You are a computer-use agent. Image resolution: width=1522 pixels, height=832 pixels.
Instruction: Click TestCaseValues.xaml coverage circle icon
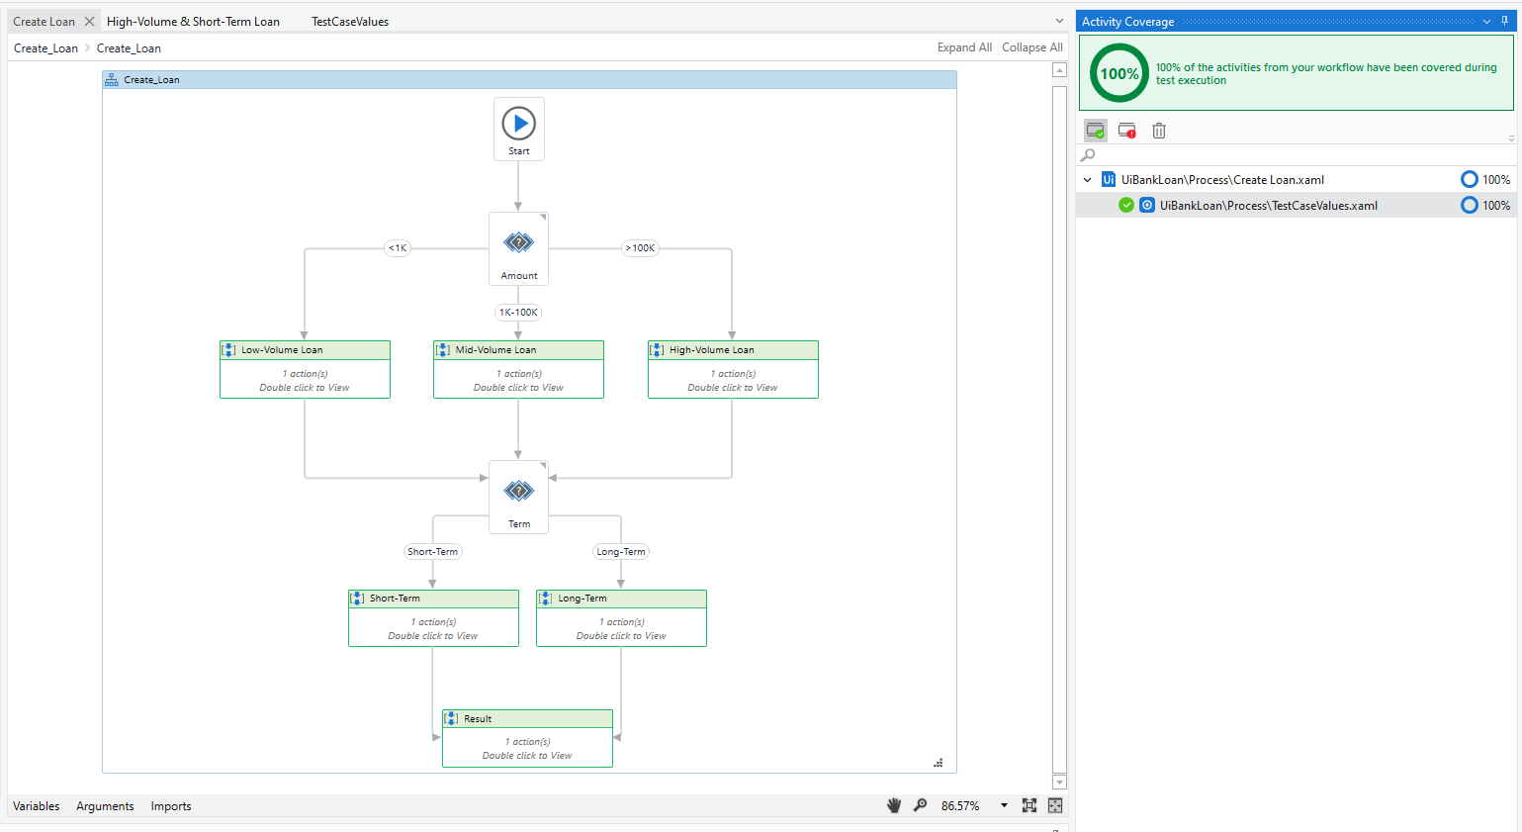click(1470, 206)
